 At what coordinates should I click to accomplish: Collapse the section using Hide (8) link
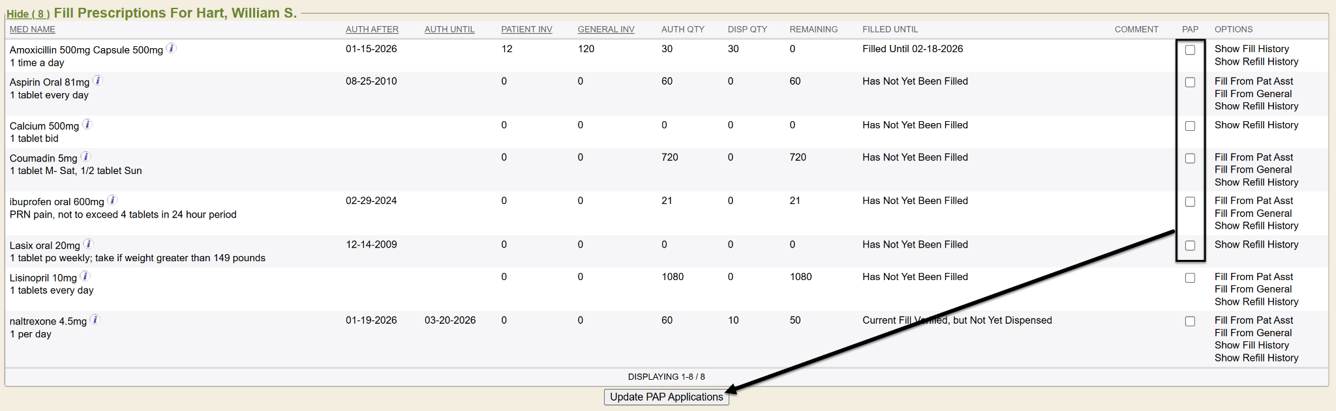click(x=28, y=14)
